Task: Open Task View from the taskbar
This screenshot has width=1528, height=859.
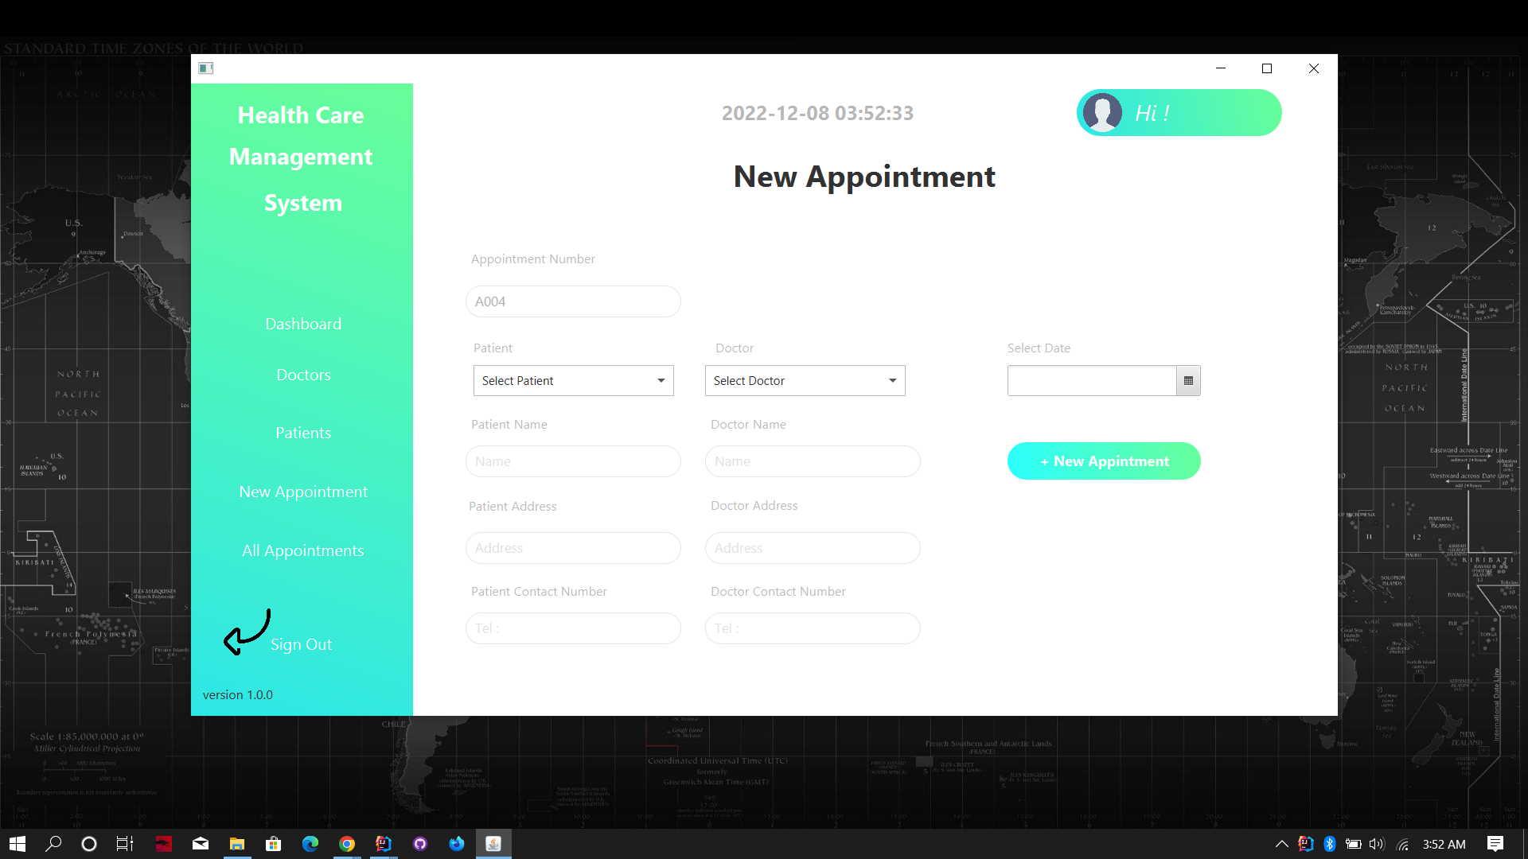Action: point(124,844)
